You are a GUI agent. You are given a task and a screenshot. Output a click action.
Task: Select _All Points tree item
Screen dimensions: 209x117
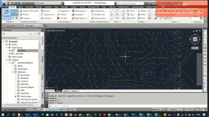coord(19,54)
